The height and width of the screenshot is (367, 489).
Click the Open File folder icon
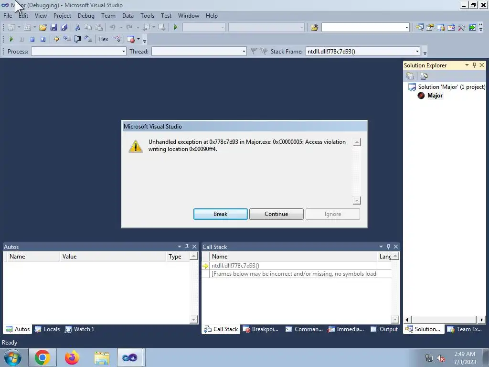(43, 27)
